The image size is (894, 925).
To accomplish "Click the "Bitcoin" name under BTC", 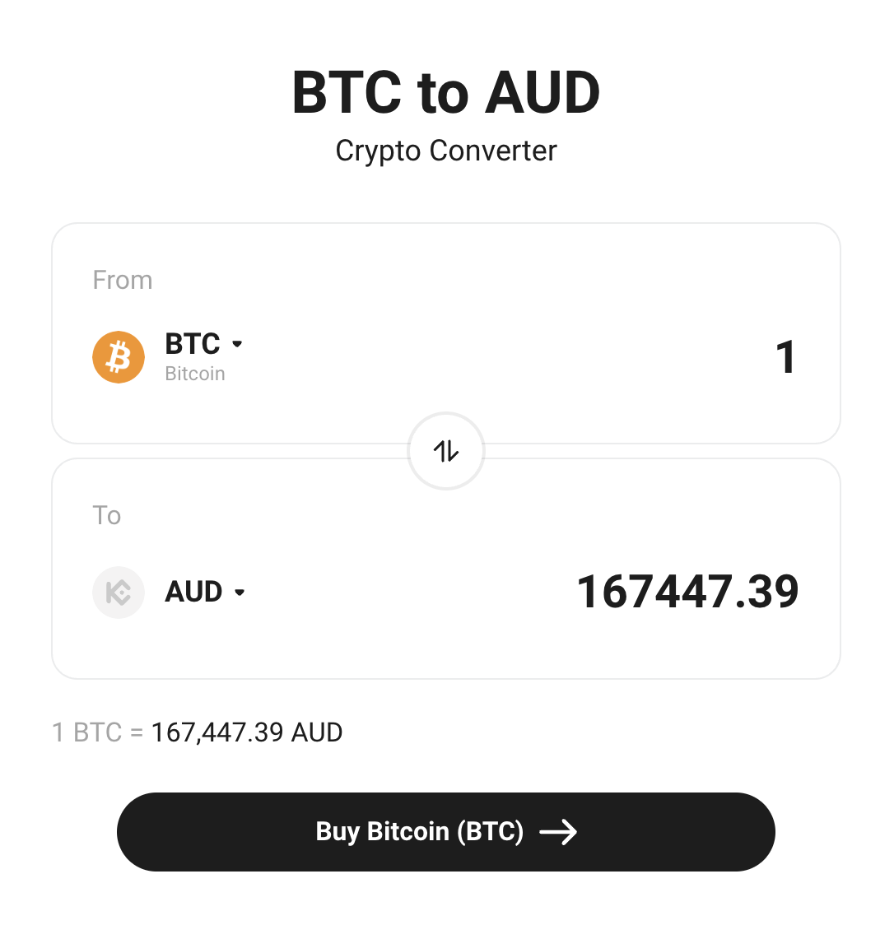I will pyautogui.click(x=195, y=374).
